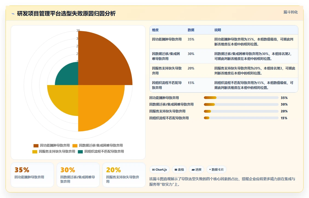Toggle legend swatch for 因组织流程不匹配导致弃用
This screenshot has height=198, width=309.
pyautogui.click(x=80, y=152)
